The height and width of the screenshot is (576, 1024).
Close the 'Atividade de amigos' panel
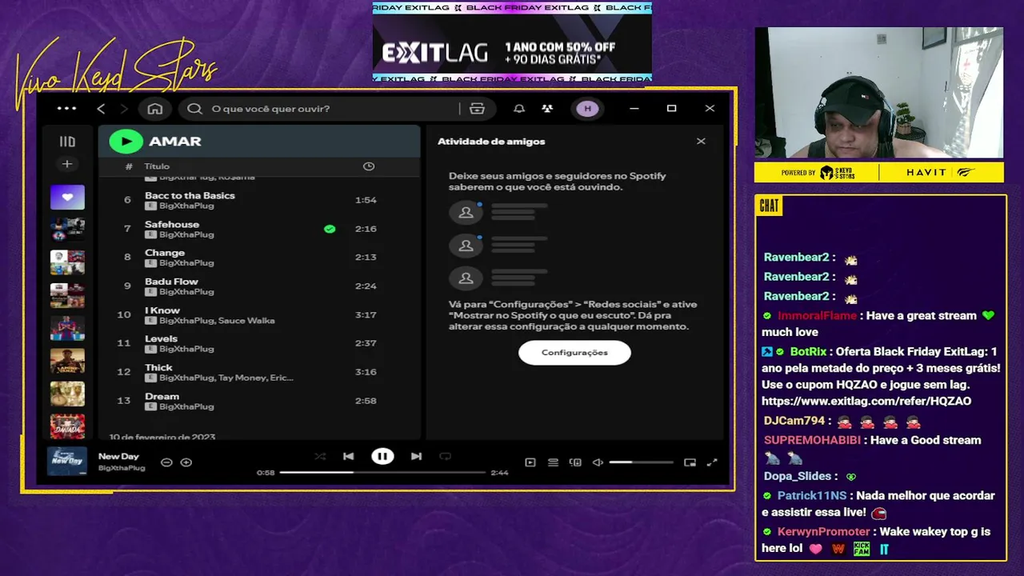[701, 141]
